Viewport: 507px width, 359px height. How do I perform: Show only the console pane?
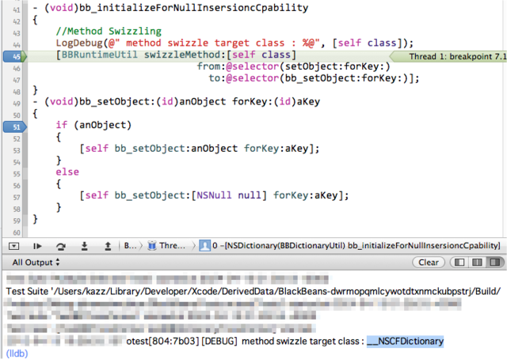[x=494, y=263]
